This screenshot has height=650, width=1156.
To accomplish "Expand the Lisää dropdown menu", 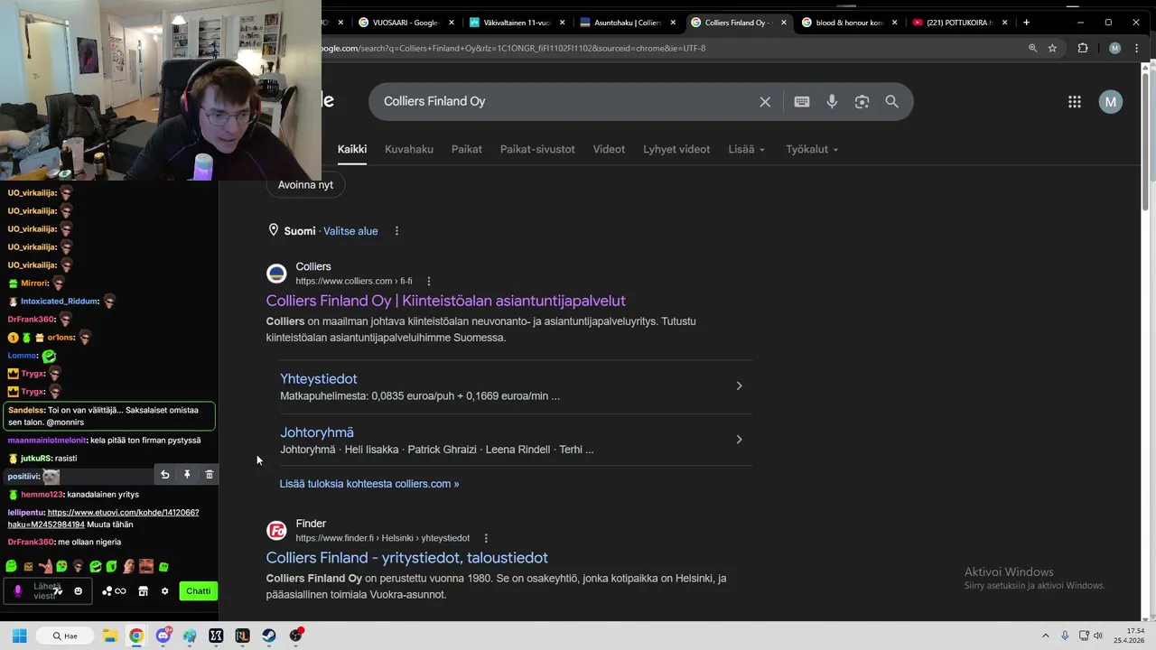I will click(747, 150).
